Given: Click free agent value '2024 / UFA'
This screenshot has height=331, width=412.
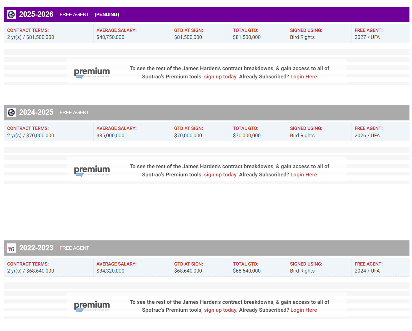Looking at the screenshot, I should 367,271.
